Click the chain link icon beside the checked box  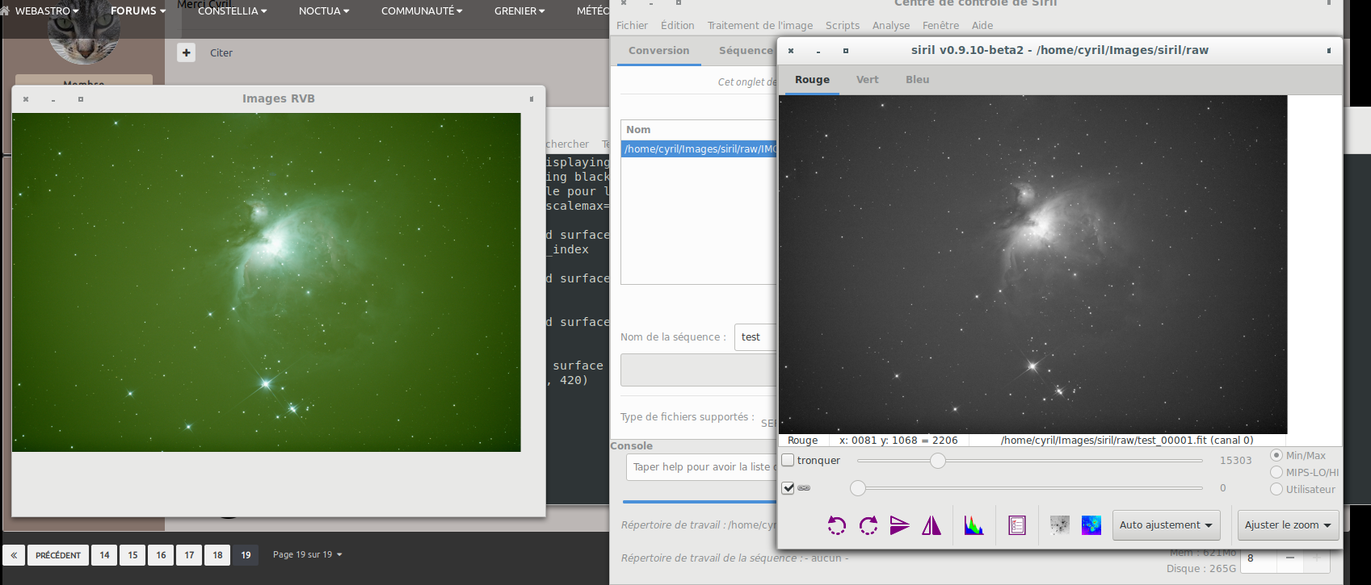[804, 488]
